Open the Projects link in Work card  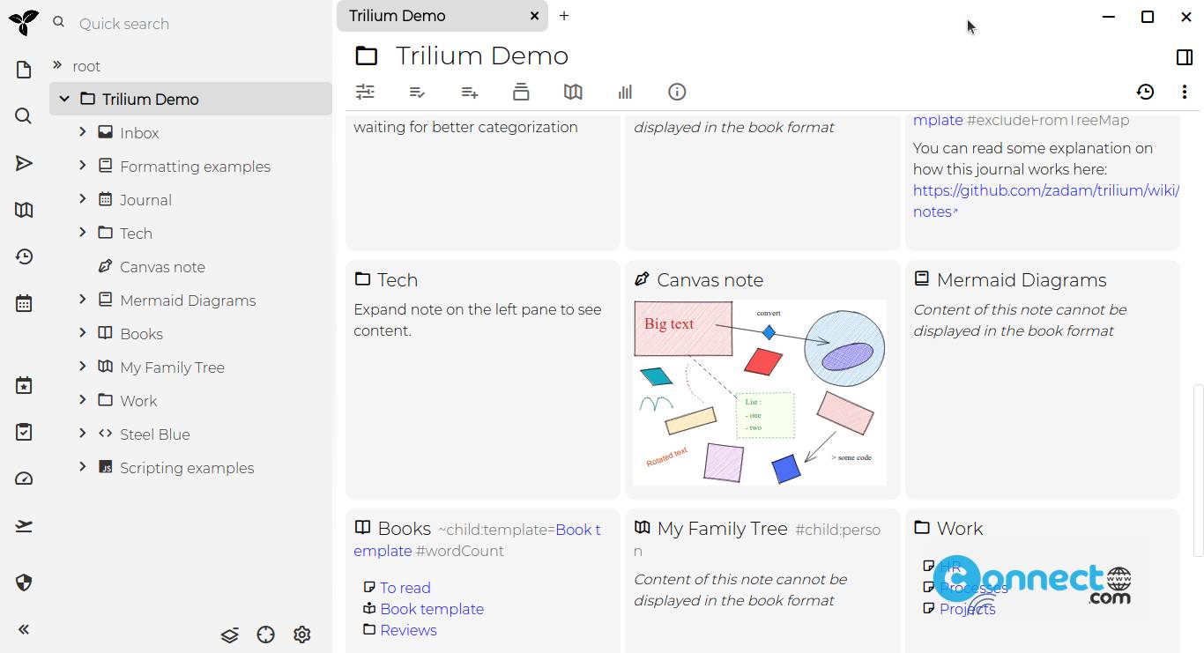pyautogui.click(x=967, y=609)
